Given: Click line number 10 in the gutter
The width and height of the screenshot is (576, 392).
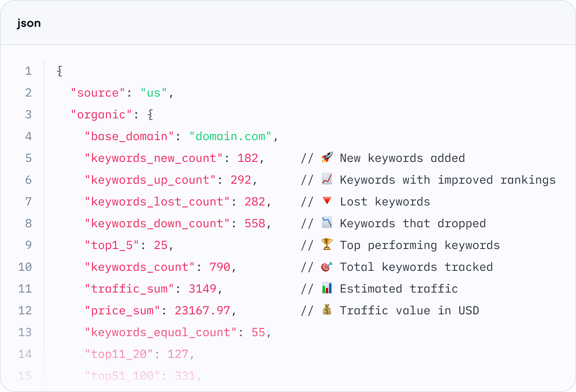Looking at the screenshot, I should point(25,267).
